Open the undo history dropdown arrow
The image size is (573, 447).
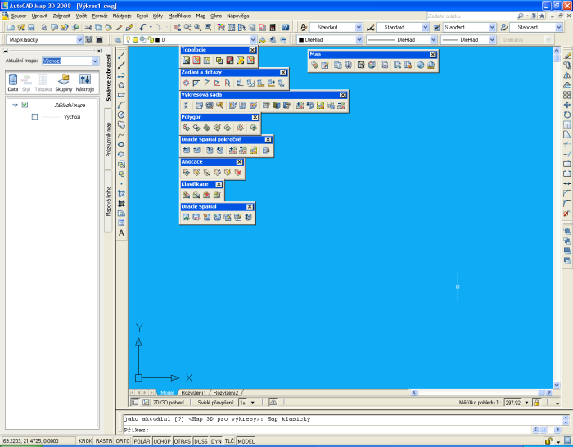point(151,27)
